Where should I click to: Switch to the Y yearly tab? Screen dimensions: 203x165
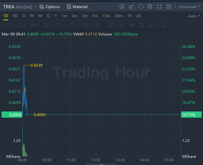[56, 16]
